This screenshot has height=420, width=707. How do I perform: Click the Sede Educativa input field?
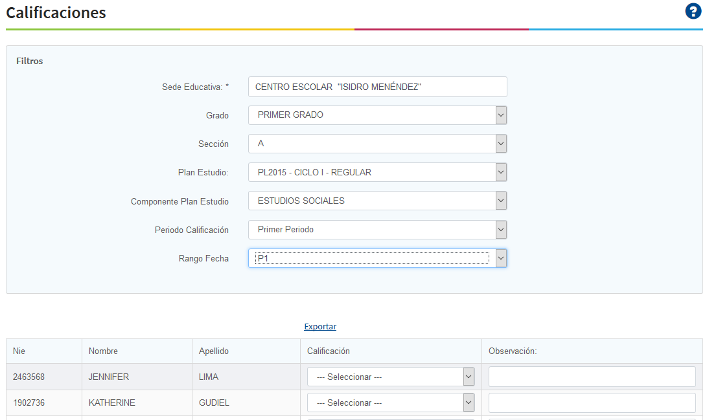[377, 87]
